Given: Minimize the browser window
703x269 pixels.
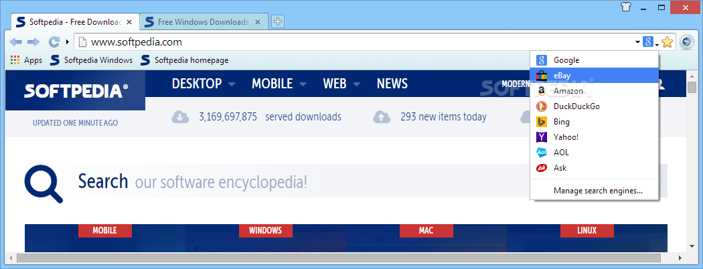Looking at the screenshot, I should tap(643, 7).
